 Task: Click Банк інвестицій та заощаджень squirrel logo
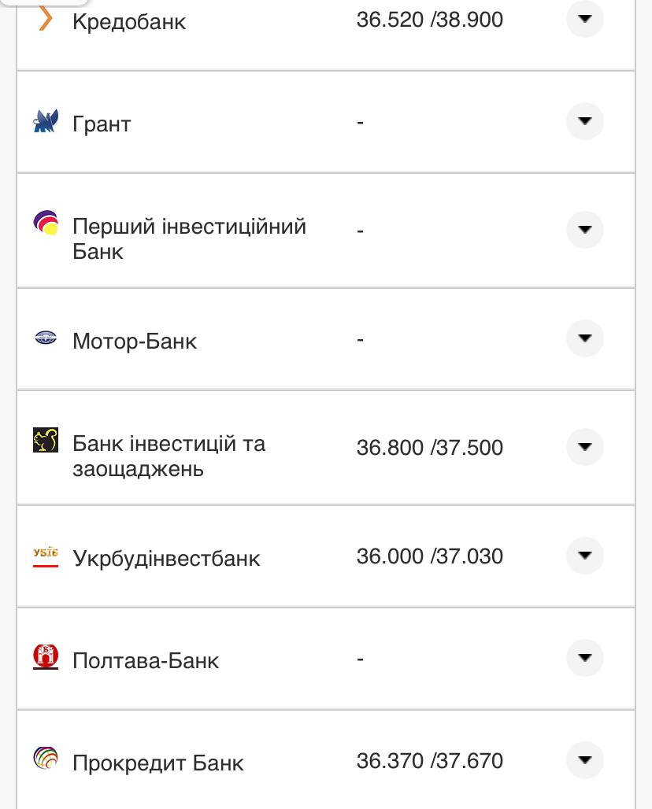[46, 441]
